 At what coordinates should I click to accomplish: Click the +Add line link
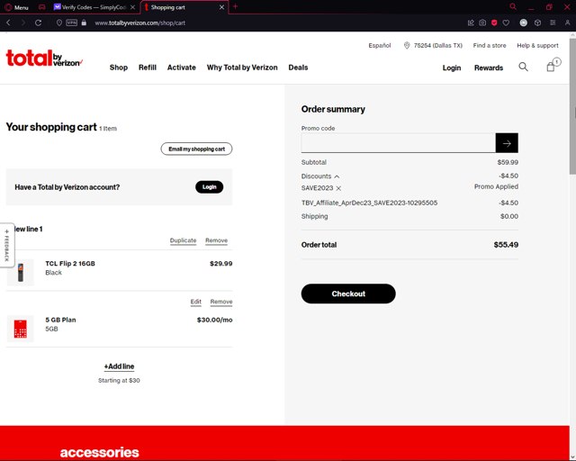click(x=119, y=366)
